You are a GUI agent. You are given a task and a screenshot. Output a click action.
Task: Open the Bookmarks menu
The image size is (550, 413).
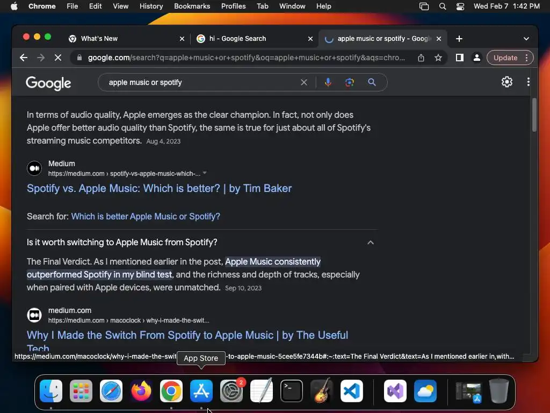pos(192,6)
